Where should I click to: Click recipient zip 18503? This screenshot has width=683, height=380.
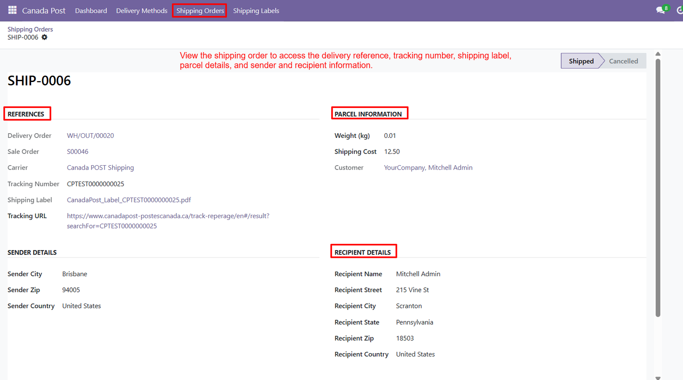click(405, 338)
